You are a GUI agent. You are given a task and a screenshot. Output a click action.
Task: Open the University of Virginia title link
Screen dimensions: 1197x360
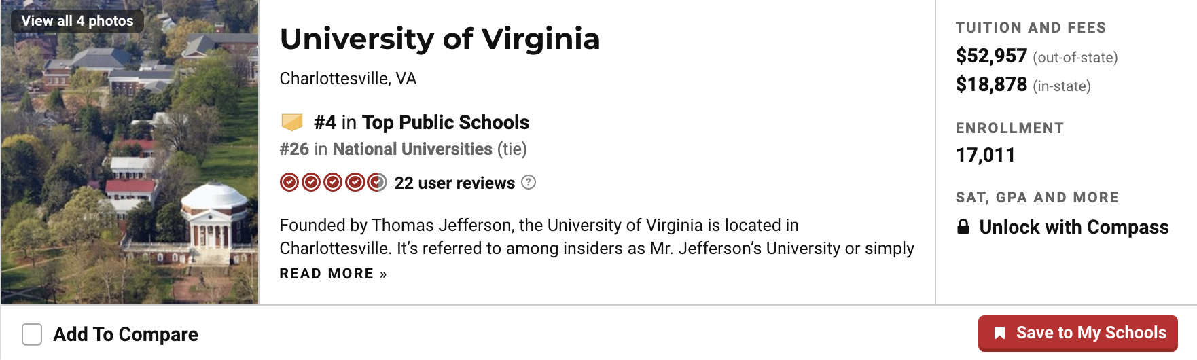click(x=440, y=39)
